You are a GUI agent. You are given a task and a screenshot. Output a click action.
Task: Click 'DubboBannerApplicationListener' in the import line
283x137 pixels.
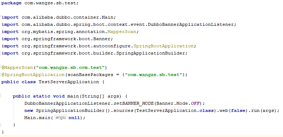click(191, 24)
